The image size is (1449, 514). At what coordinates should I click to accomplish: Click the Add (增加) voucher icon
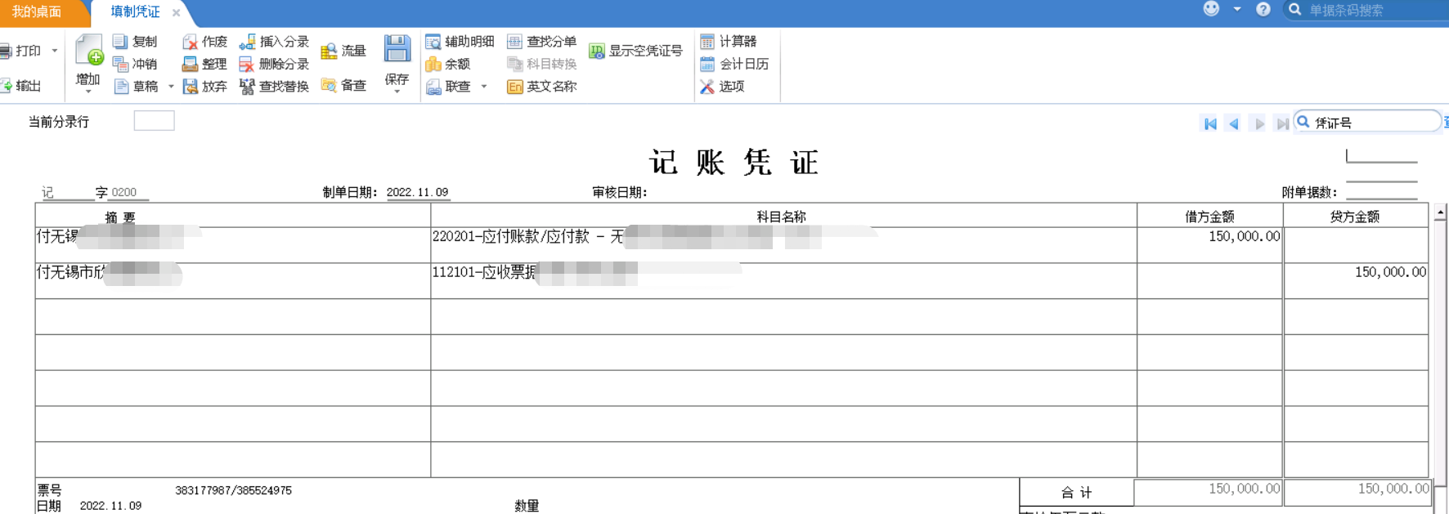(88, 51)
